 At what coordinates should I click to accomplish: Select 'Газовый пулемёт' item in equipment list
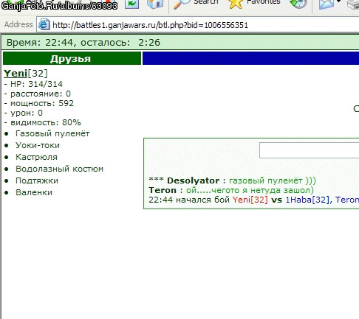point(52,133)
